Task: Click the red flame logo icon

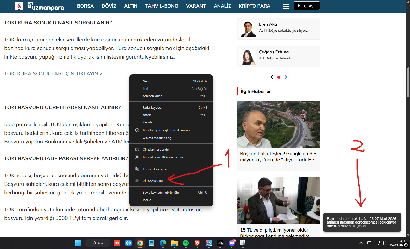Action: [x=19, y=6]
